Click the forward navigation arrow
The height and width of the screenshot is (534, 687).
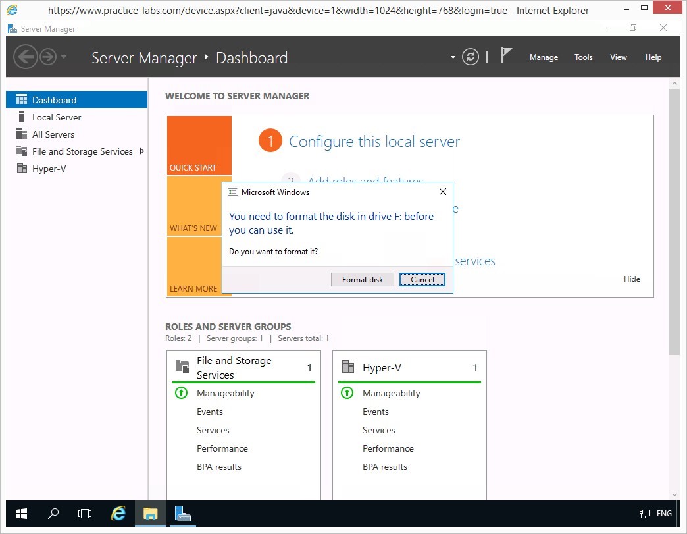coord(47,57)
